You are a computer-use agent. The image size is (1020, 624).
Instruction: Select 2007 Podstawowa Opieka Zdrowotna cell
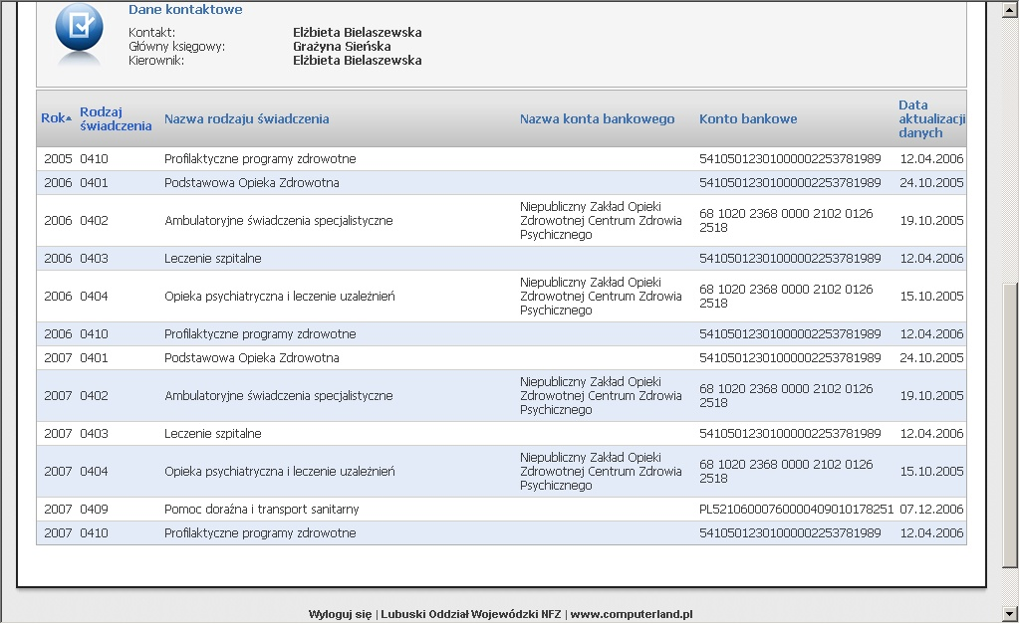252,357
